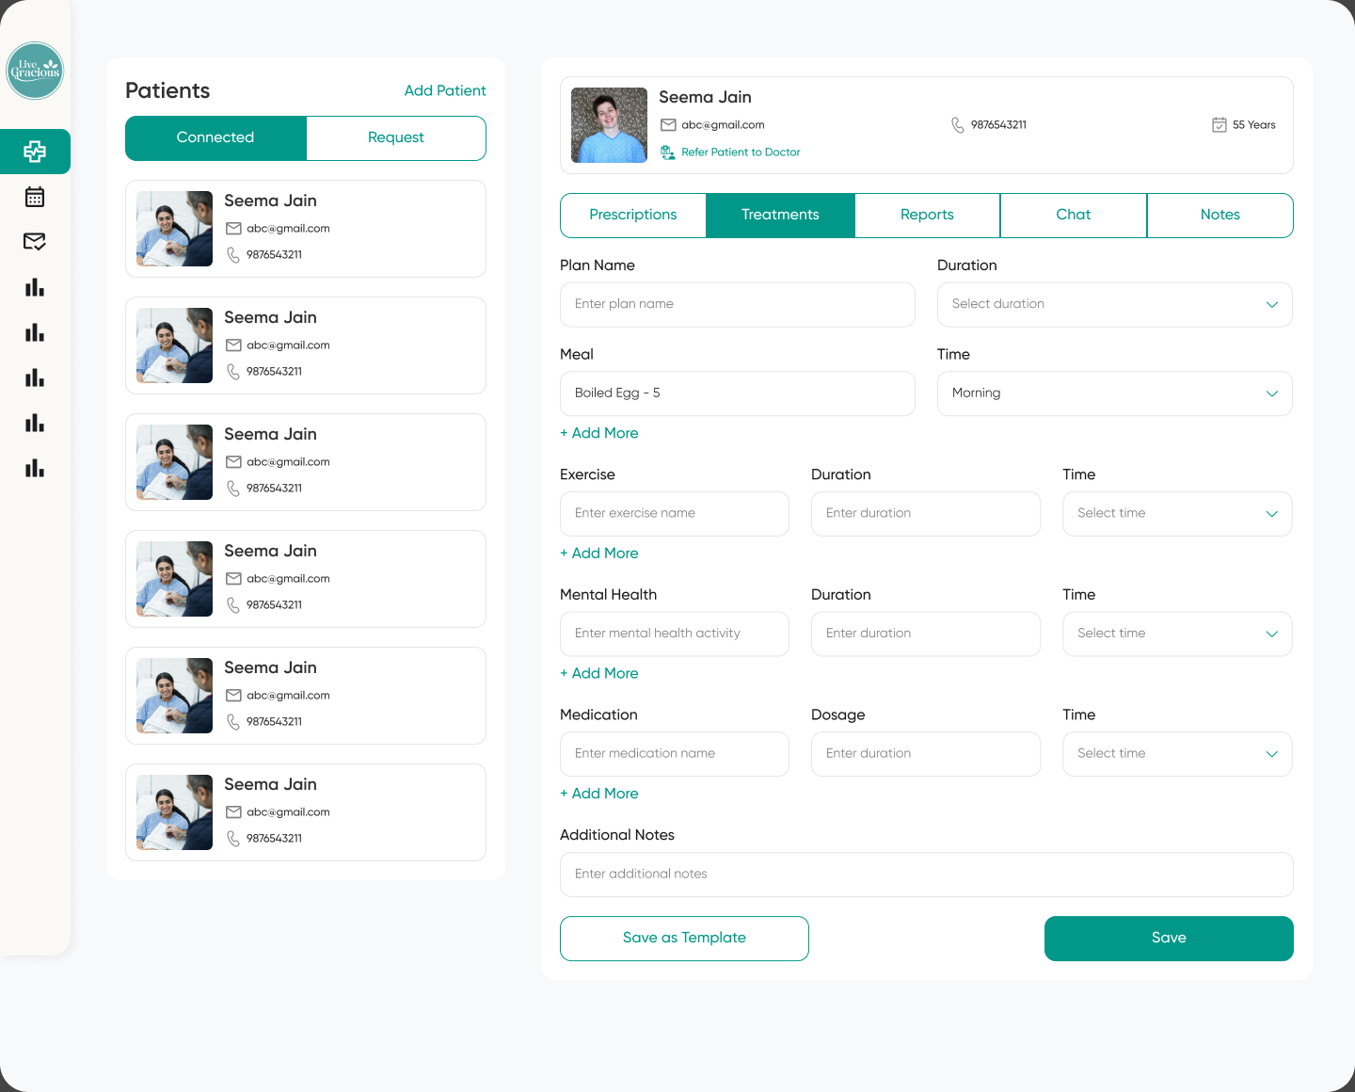Open the Medication Select time dropdown

[1177, 754]
